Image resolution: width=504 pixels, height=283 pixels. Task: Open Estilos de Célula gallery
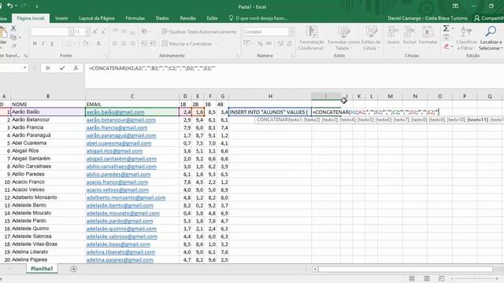click(x=371, y=39)
